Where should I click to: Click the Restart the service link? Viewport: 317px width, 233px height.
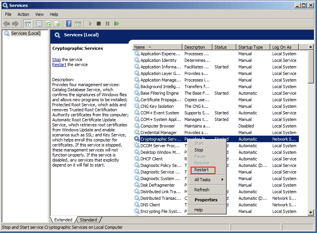pos(59,65)
